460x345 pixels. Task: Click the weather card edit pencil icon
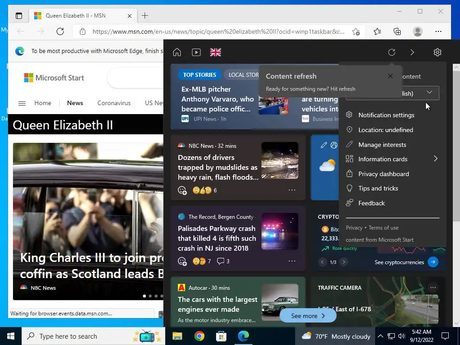(323, 145)
